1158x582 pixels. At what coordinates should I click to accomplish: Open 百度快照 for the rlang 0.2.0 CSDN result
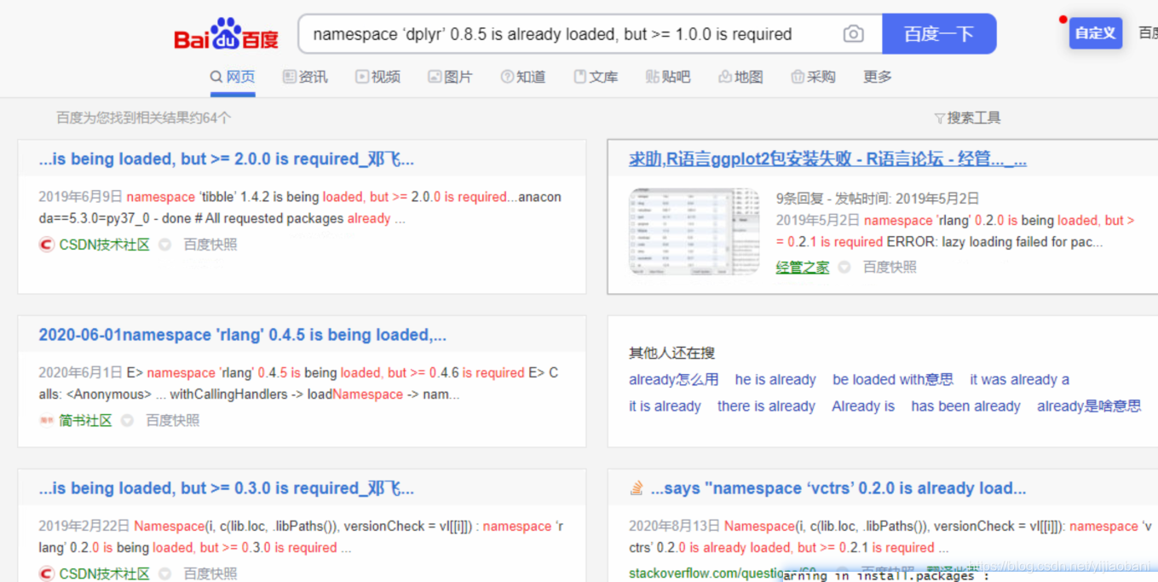click(x=210, y=573)
